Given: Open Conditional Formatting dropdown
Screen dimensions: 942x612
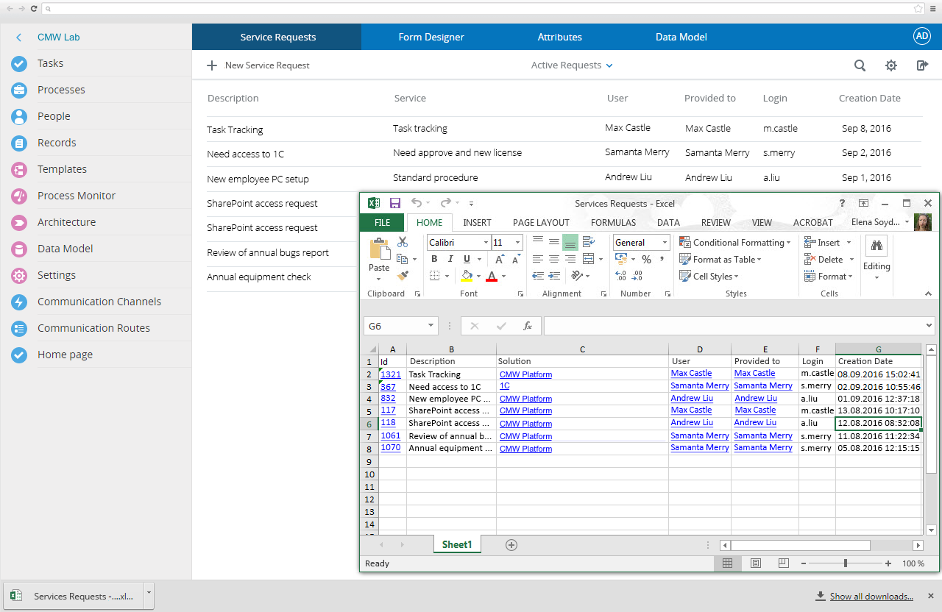Looking at the screenshot, I should point(734,243).
